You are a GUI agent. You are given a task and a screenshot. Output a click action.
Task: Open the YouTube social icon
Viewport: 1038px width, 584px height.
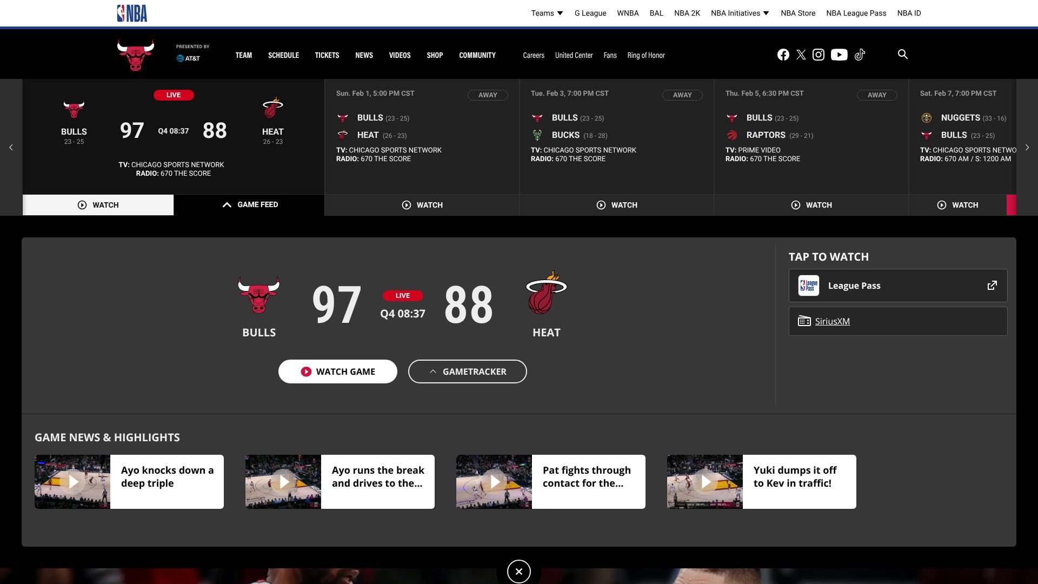click(839, 55)
